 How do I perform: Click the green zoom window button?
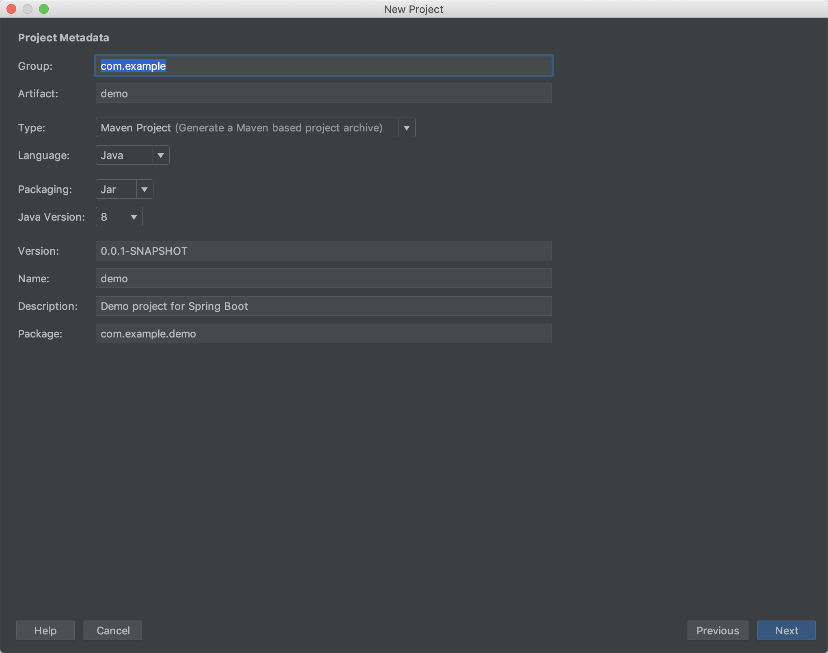(44, 9)
